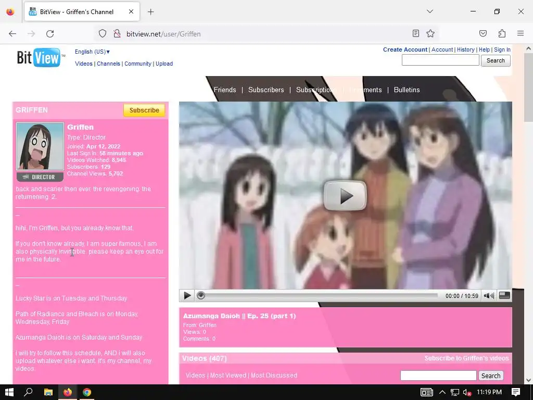This screenshot has width=533, height=400.
Task: Click the Griffen profile name
Action: pos(80,127)
